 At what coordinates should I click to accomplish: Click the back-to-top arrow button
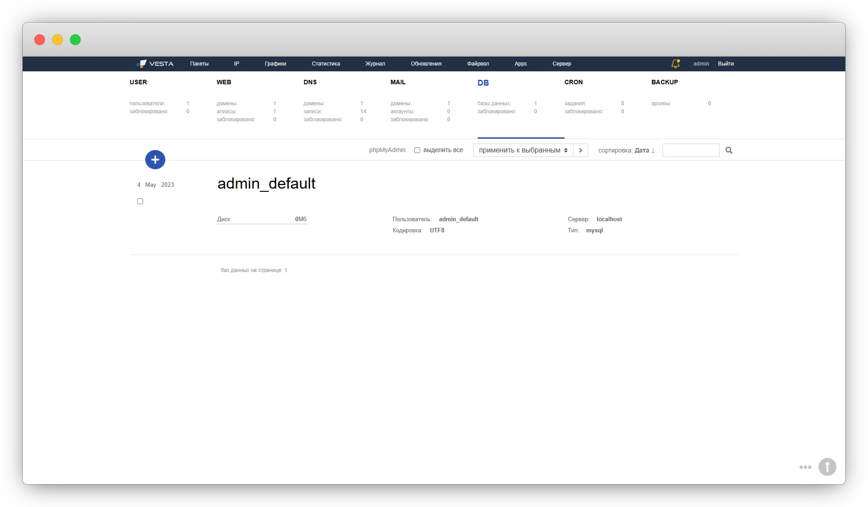pyautogui.click(x=827, y=466)
